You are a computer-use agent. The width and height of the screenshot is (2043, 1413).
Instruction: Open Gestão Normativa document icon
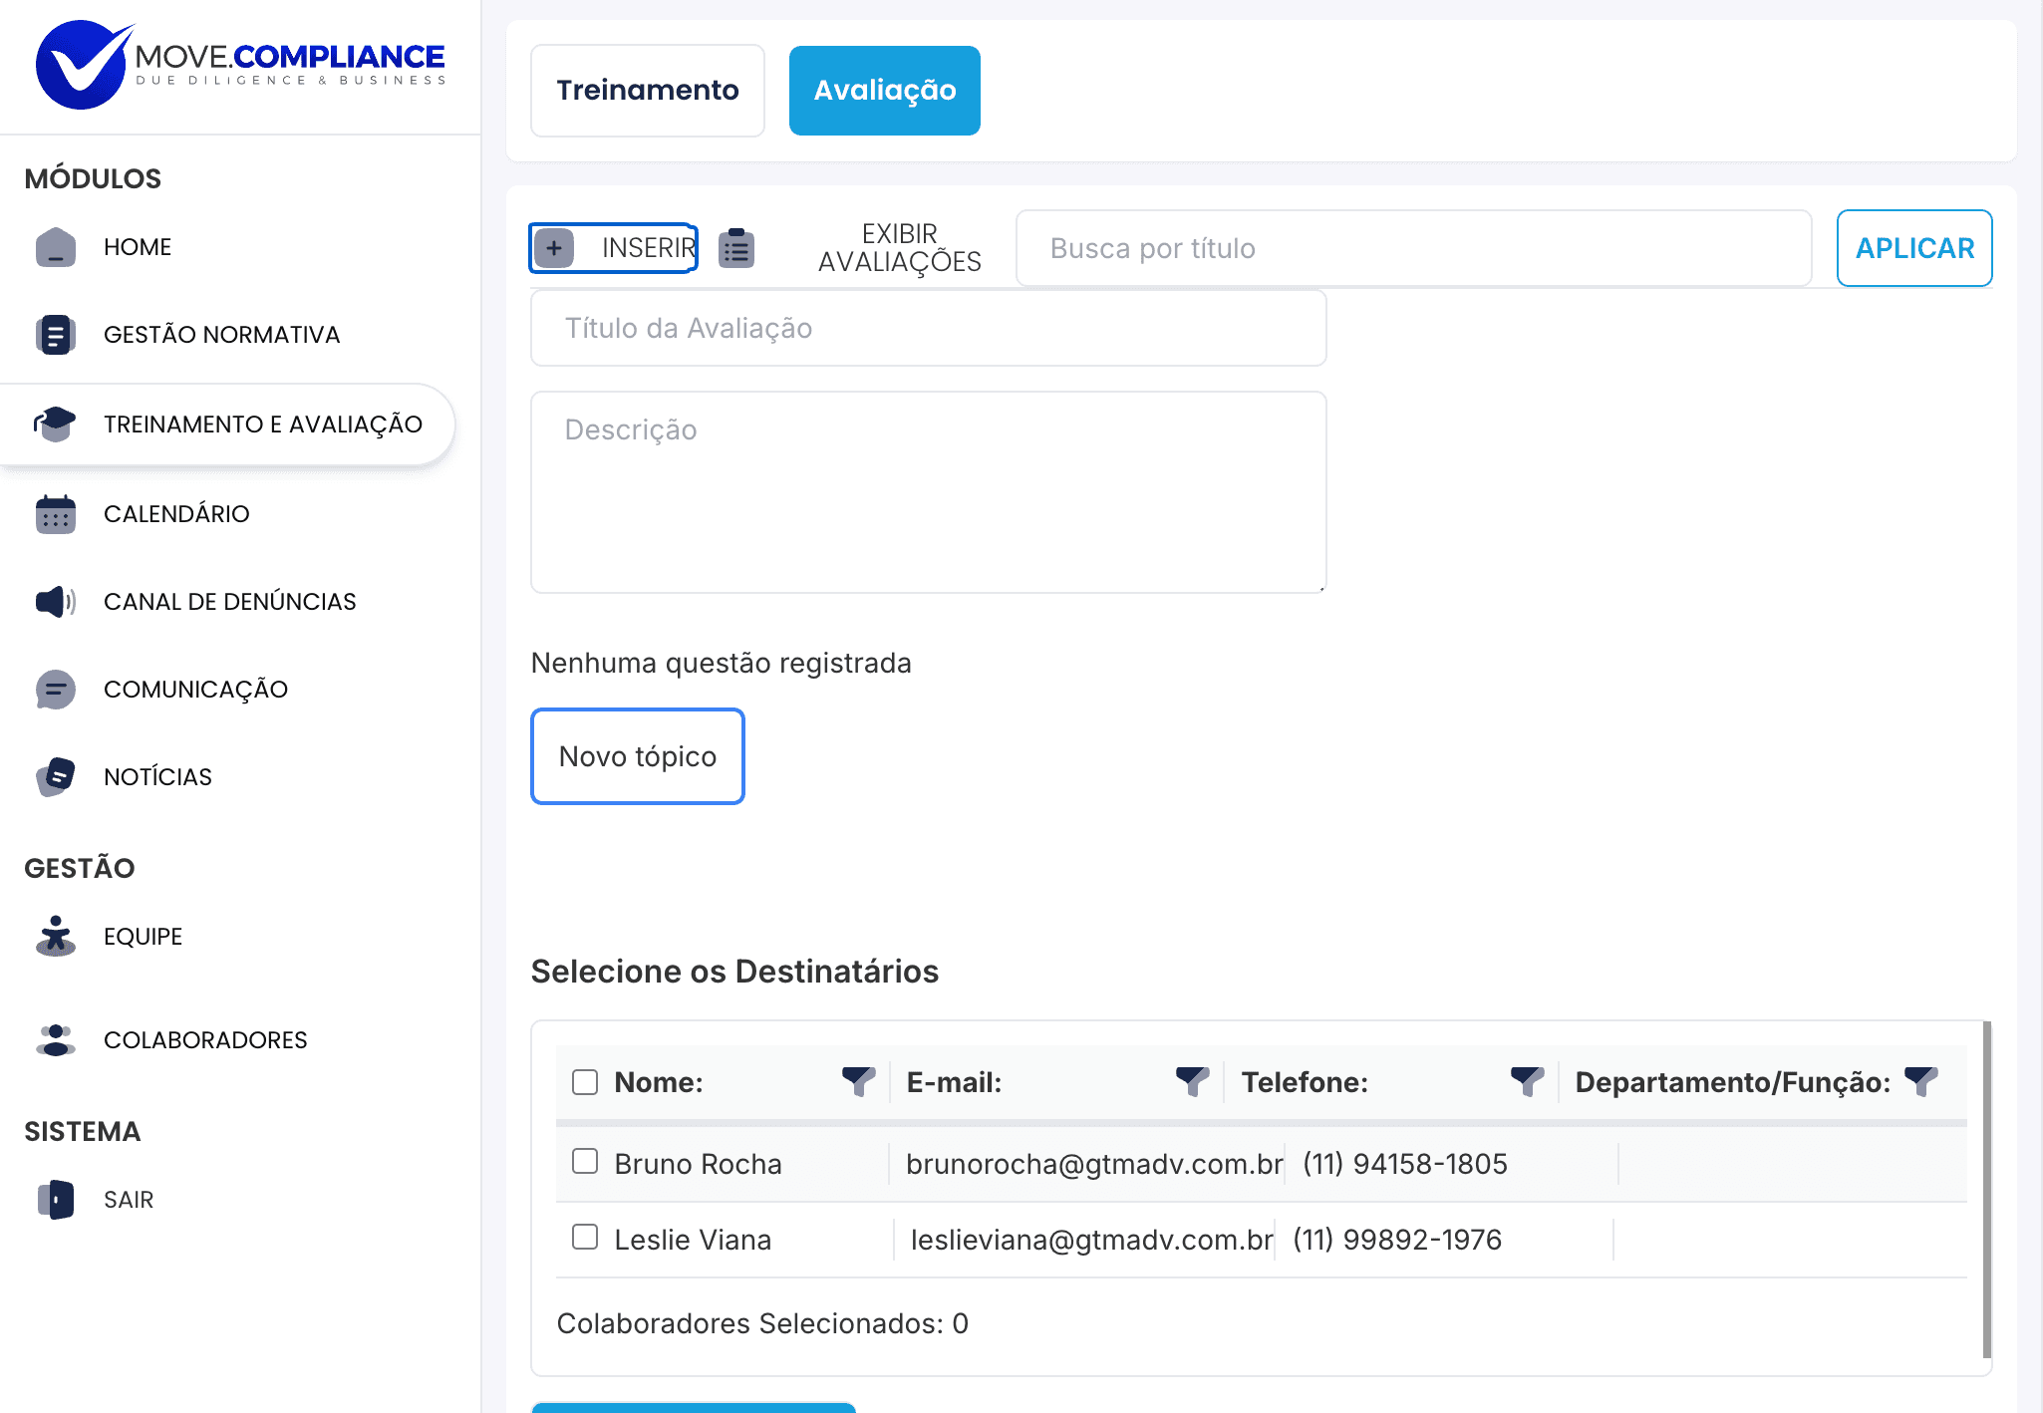click(56, 335)
